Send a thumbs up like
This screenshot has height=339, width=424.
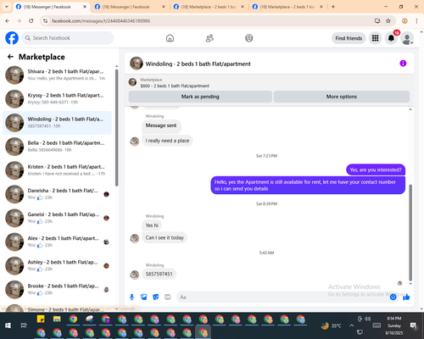[x=406, y=297]
